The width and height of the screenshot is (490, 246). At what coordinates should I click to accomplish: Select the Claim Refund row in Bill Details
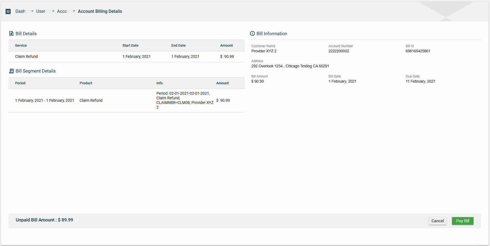(27, 56)
